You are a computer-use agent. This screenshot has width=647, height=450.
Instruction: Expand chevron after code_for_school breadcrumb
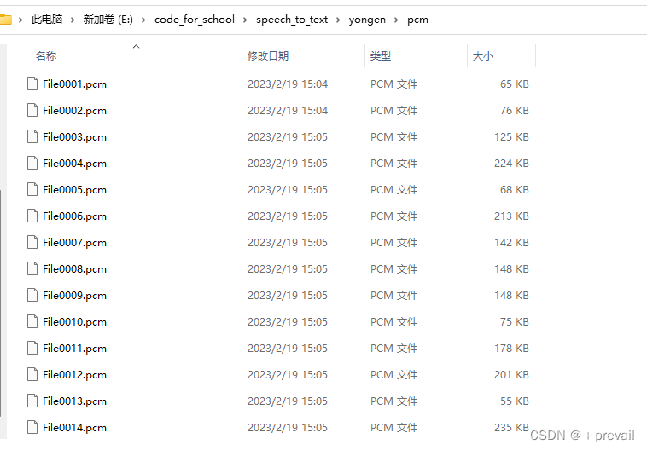click(x=245, y=20)
